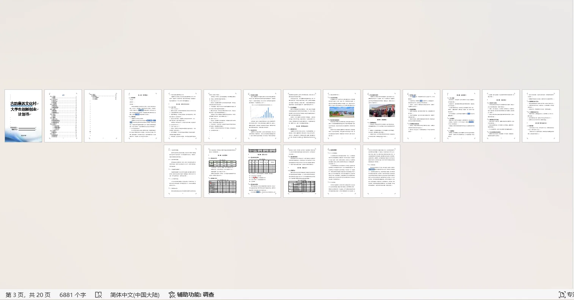Select page 11 thumbnail after crowd photo page
574x300 pixels.
[422, 116]
